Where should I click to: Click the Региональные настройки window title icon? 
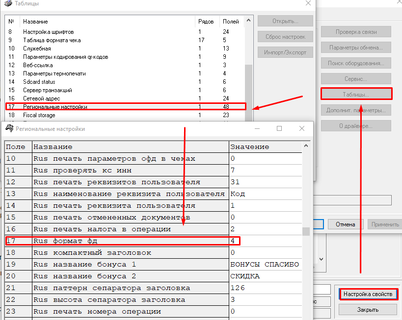click(8, 129)
